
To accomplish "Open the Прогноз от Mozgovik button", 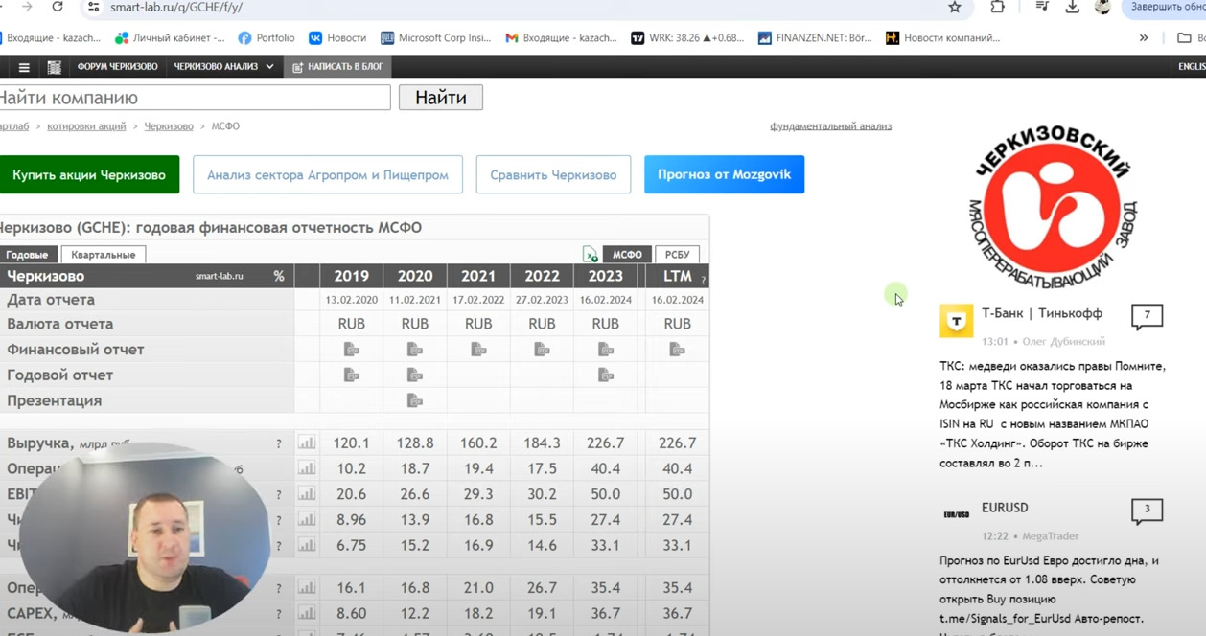I will coord(724,175).
